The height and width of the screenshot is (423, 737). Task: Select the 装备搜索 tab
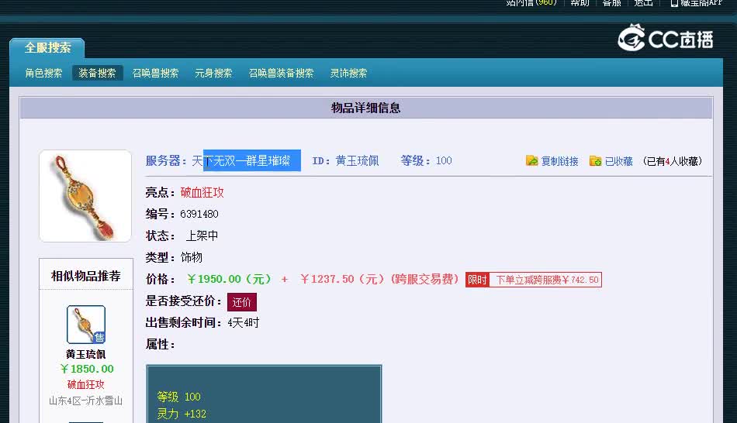coord(97,74)
